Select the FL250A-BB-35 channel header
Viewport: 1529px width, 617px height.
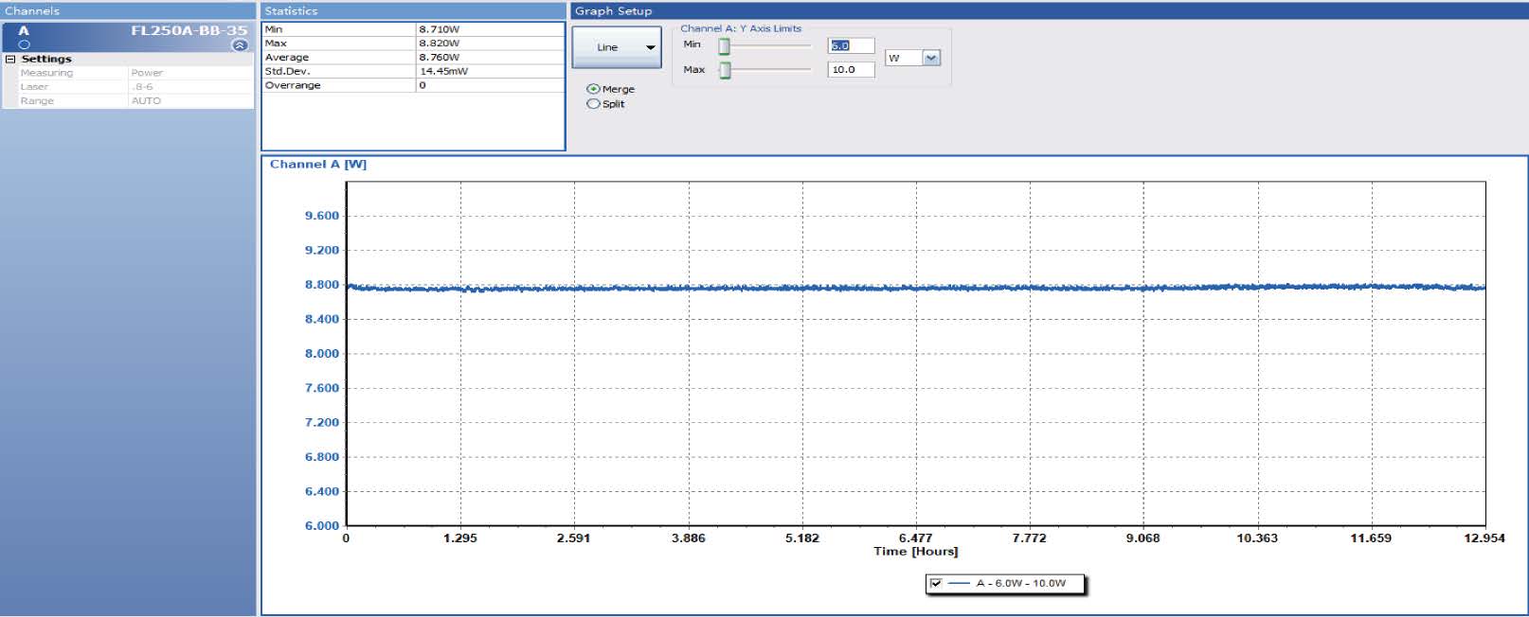[188, 30]
